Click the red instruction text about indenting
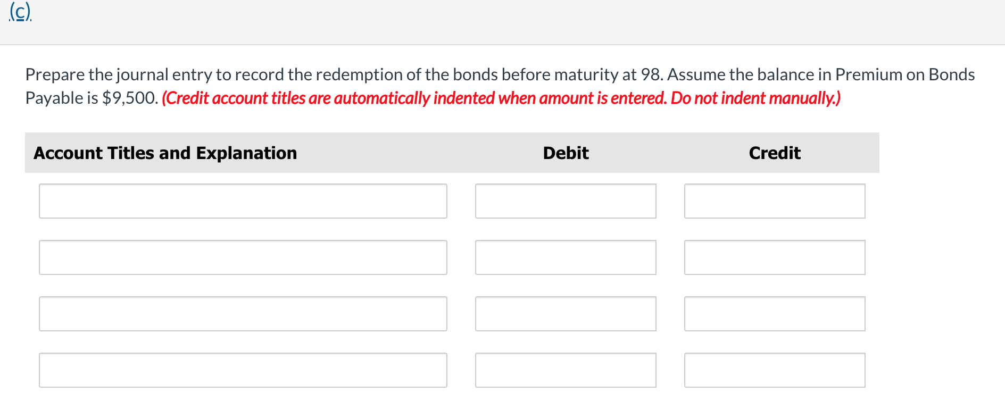Viewport: 1005px width, 417px height. (x=501, y=98)
